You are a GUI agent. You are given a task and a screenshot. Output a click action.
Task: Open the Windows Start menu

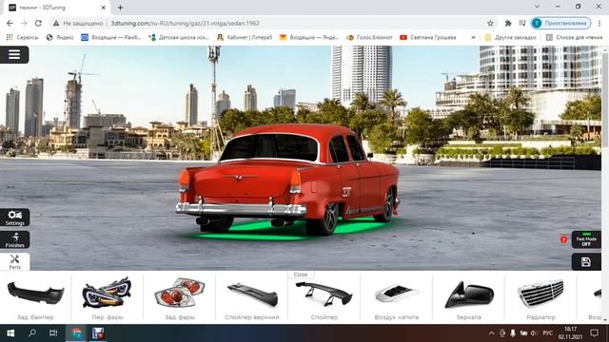(10, 333)
